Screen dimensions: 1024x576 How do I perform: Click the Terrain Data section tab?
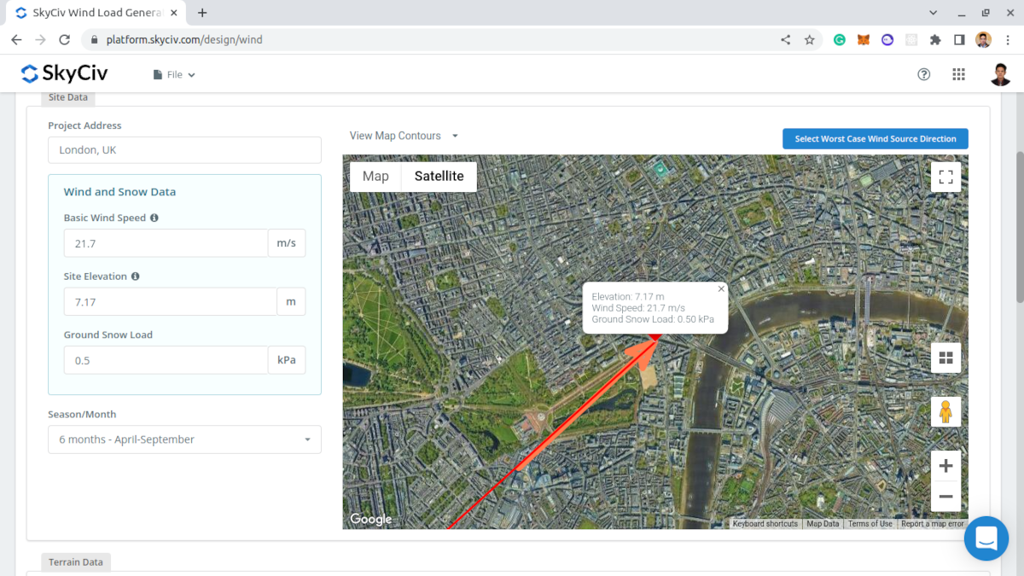[x=76, y=562]
